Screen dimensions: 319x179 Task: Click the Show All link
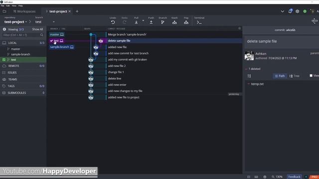coord(37,29)
